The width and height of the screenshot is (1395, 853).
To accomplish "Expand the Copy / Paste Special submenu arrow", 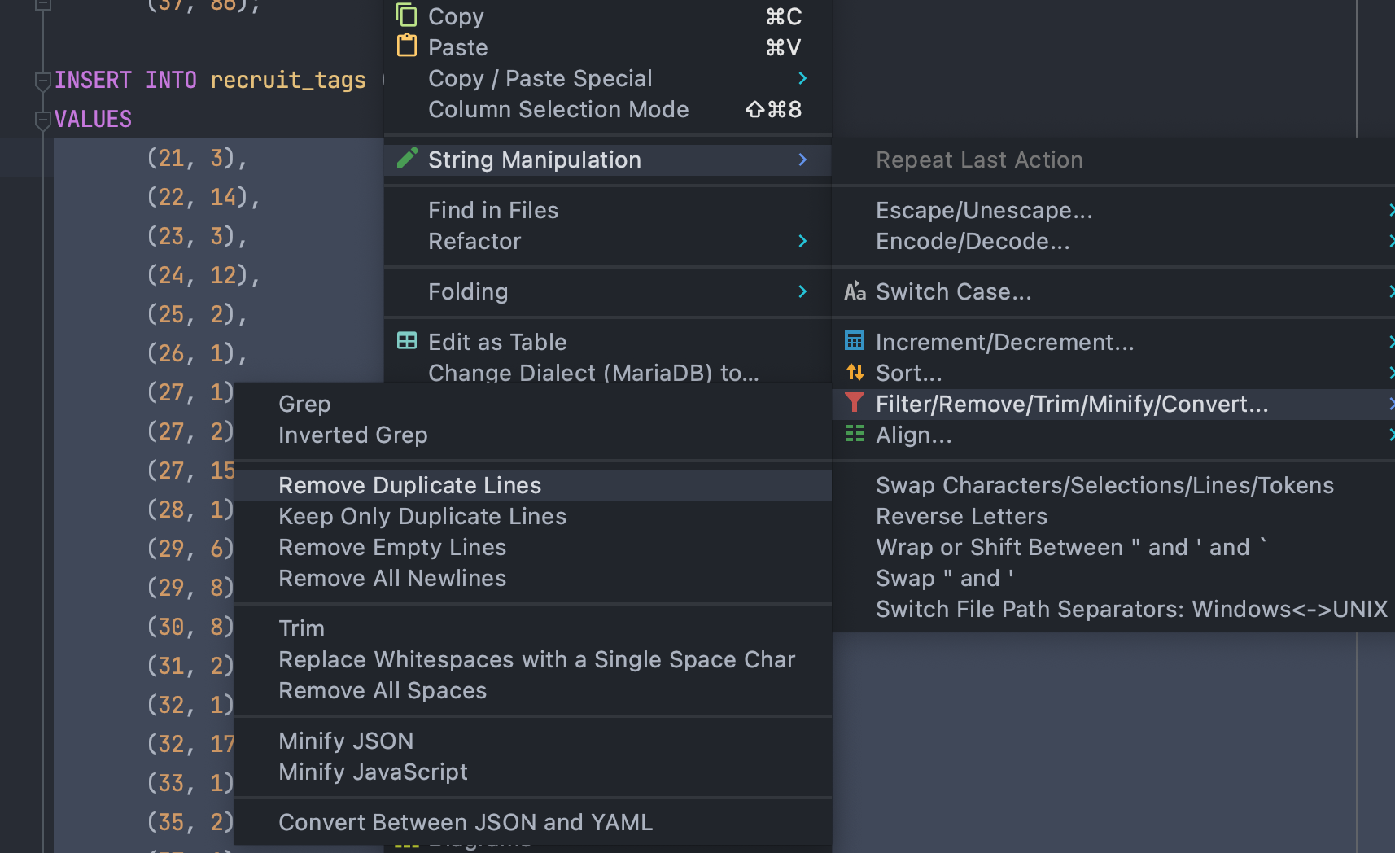I will (x=802, y=78).
